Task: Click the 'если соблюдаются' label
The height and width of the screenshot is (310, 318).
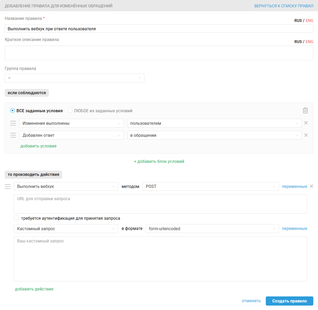Action: pyautogui.click(x=27, y=93)
